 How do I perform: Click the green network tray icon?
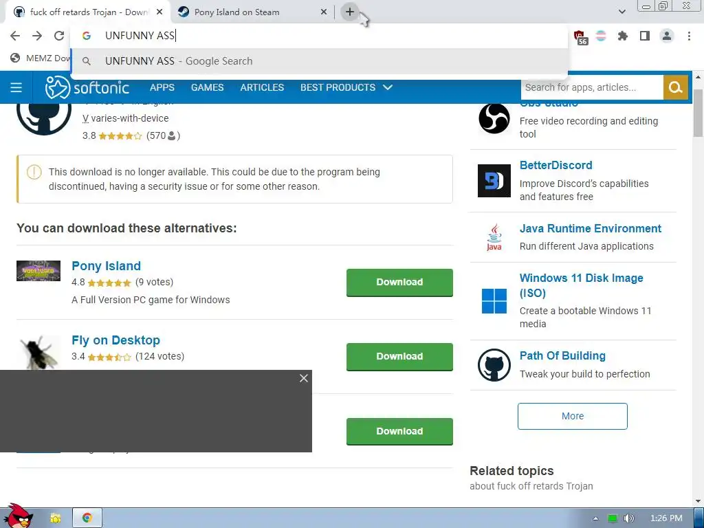[613, 518]
